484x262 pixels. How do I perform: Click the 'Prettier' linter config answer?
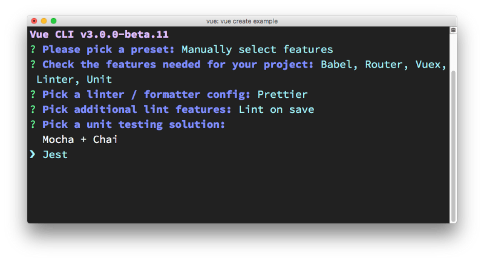click(283, 94)
